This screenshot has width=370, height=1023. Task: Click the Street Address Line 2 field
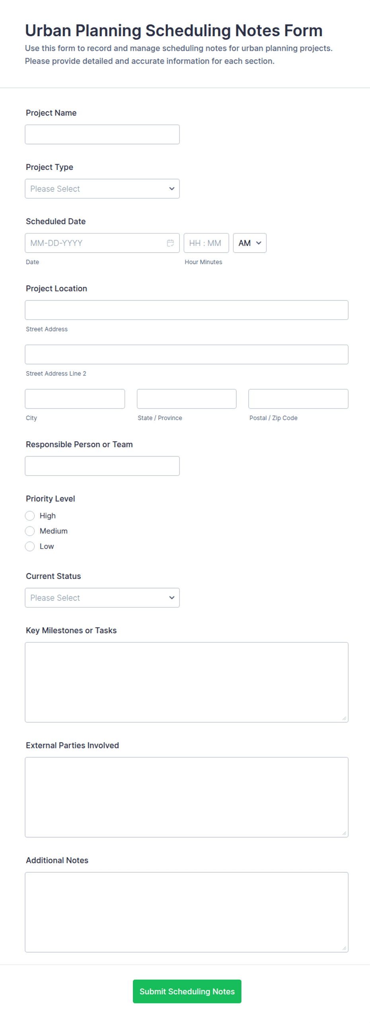tap(187, 354)
